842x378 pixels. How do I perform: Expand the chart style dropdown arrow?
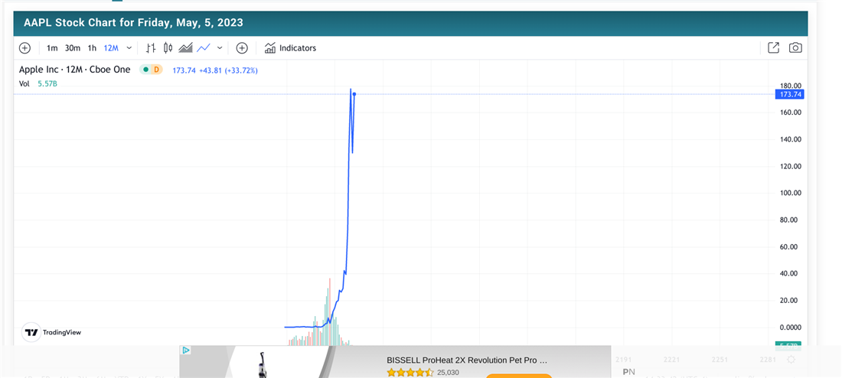220,48
